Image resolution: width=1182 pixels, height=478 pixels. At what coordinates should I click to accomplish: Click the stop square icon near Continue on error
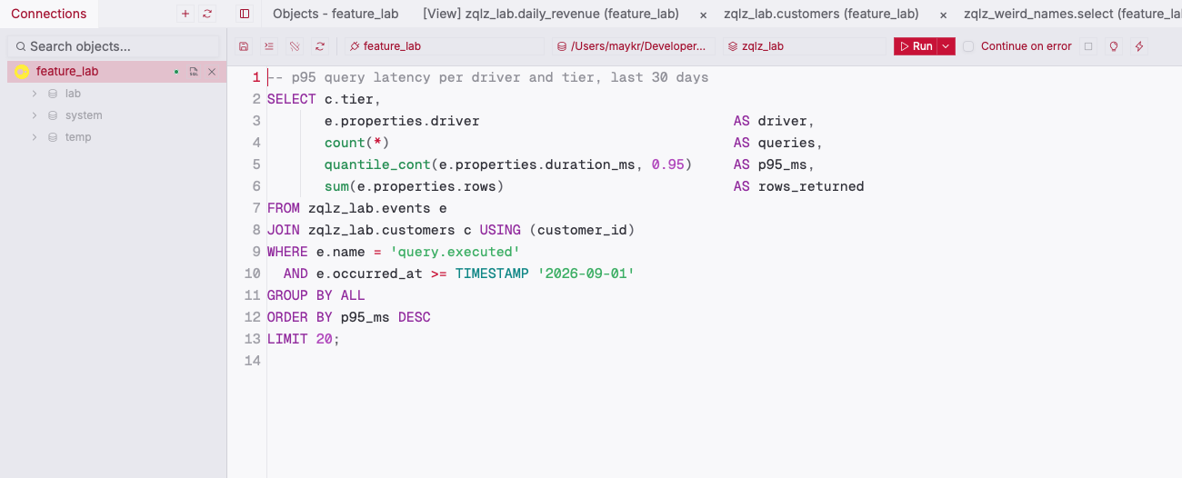1088,46
